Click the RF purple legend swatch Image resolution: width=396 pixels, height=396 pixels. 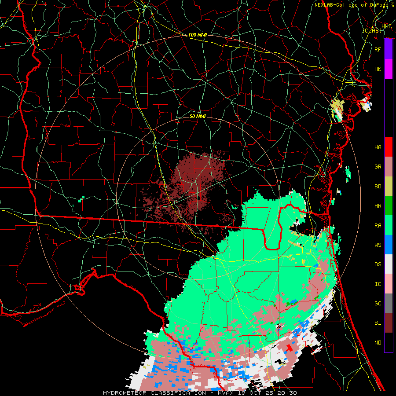pyautogui.click(x=389, y=49)
